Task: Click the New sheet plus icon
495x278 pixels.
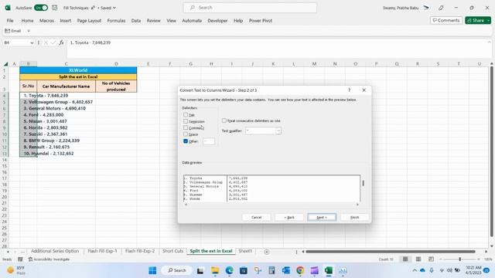Action: coord(267,252)
